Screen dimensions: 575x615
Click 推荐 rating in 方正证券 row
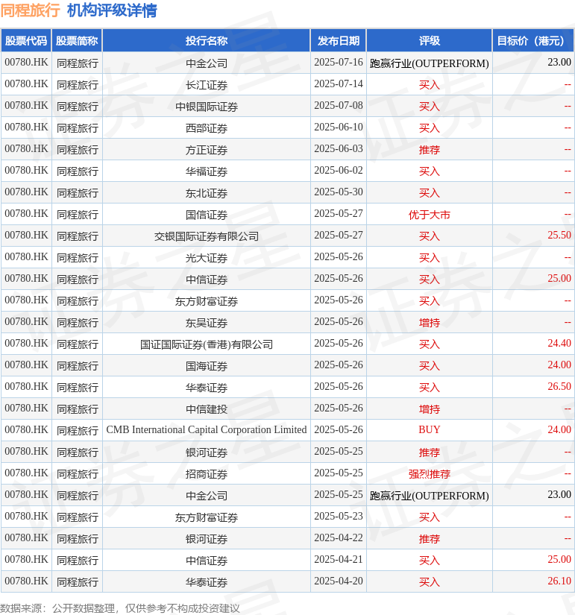(x=430, y=149)
